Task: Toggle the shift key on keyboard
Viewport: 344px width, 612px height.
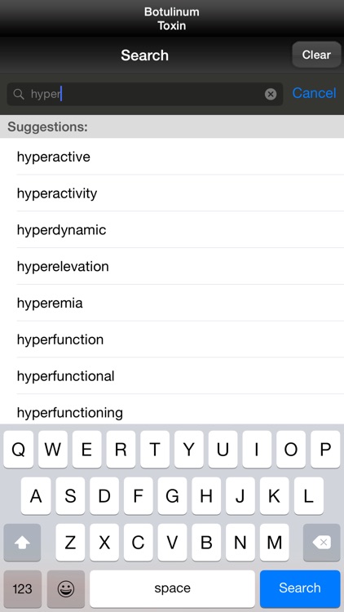Action: pos(22,543)
